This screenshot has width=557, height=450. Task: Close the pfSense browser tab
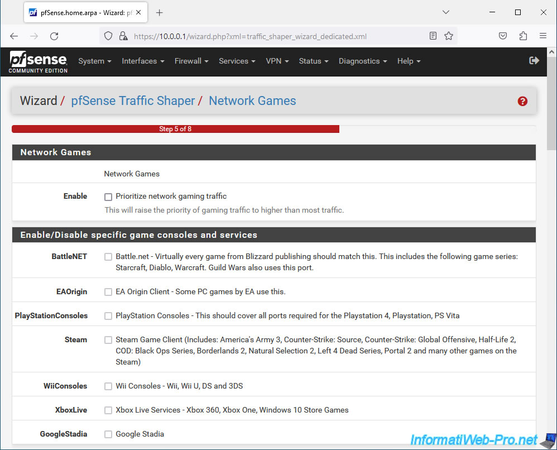click(138, 12)
